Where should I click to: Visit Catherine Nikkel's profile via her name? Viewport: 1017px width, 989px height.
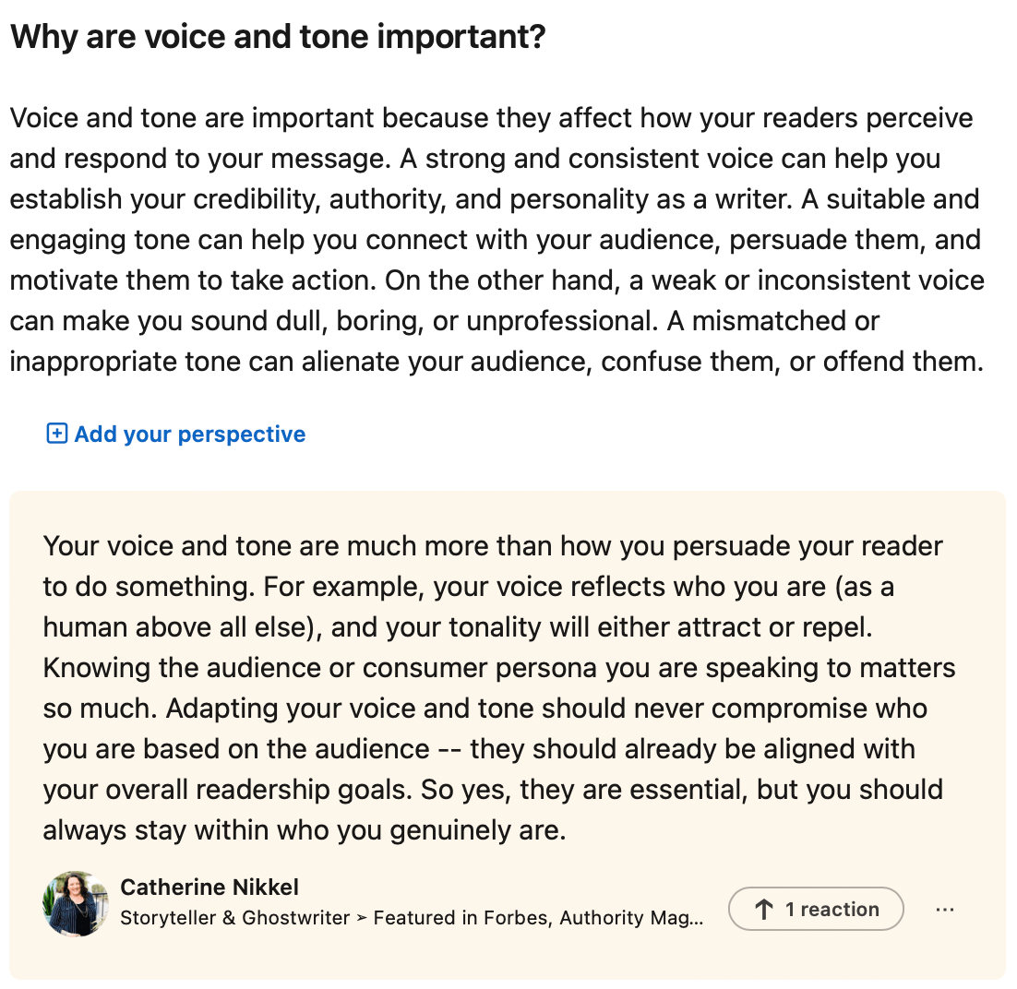coord(209,887)
